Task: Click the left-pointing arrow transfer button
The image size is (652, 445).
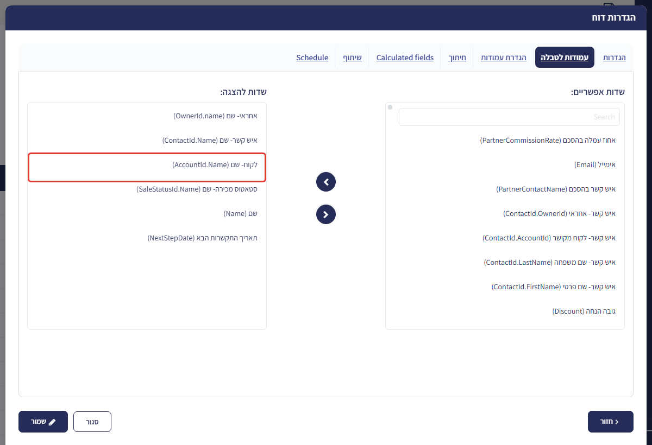Action: pyautogui.click(x=326, y=182)
